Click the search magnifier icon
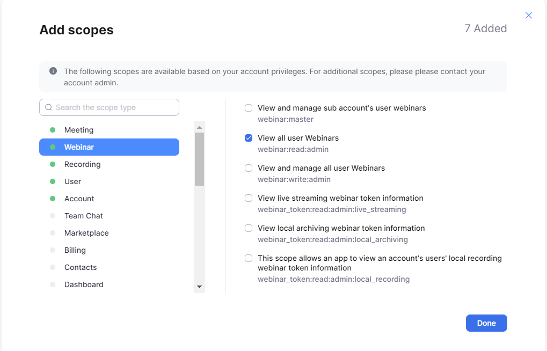Viewport: 547px width, 351px height. pyautogui.click(x=49, y=107)
